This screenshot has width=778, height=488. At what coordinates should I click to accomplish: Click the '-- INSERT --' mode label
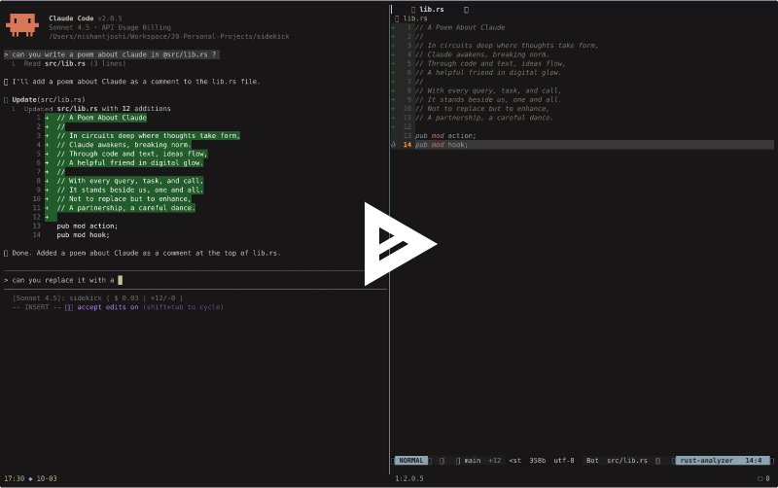coord(36,307)
